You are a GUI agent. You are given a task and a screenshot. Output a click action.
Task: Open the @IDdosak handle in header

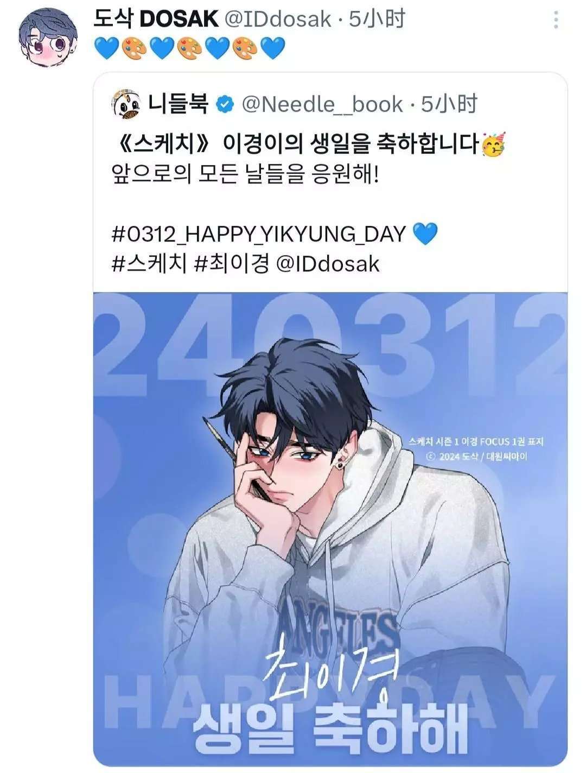[277, 20]
